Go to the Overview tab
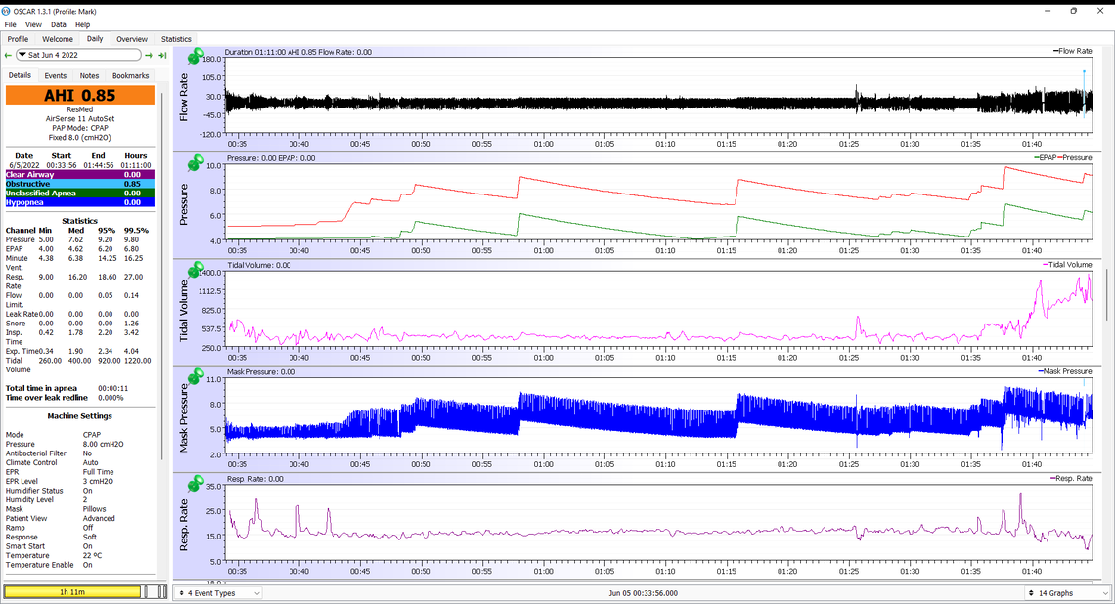 [x=132, y=39]
